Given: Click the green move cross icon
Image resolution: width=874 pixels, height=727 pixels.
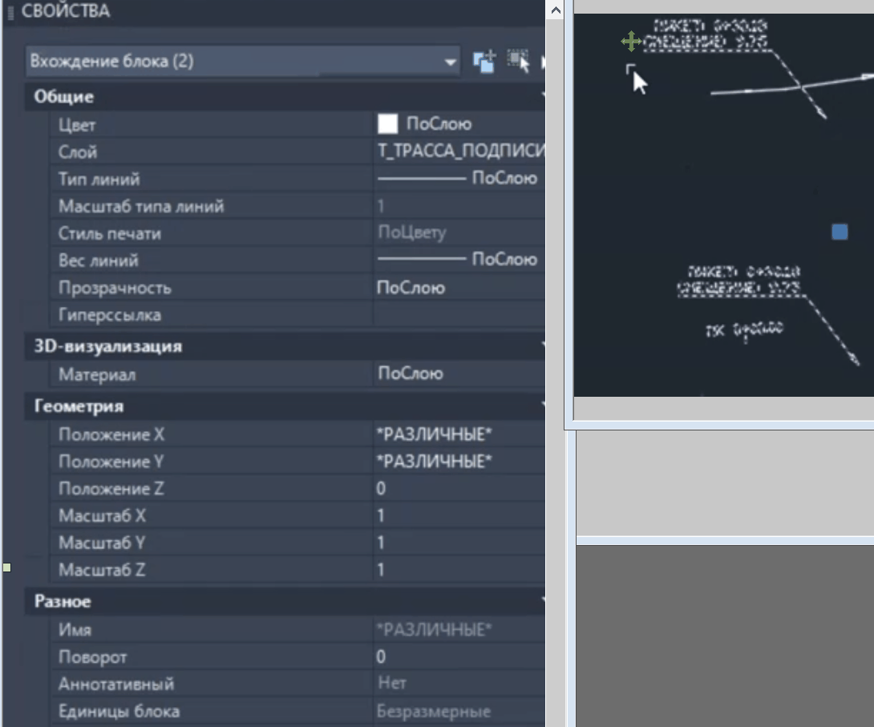Looking at the screenshot, I should click(631, 41).
